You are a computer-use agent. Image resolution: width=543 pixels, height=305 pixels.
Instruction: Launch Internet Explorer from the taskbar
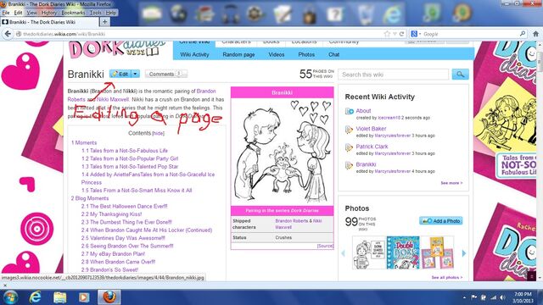click(x=35, y=297)
